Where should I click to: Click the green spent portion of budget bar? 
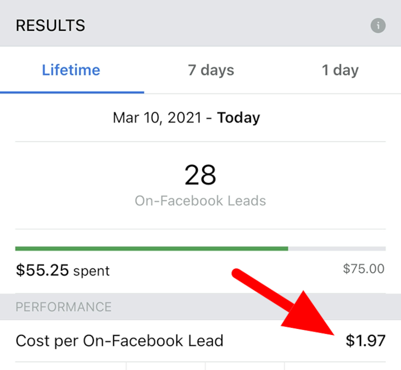151,249
